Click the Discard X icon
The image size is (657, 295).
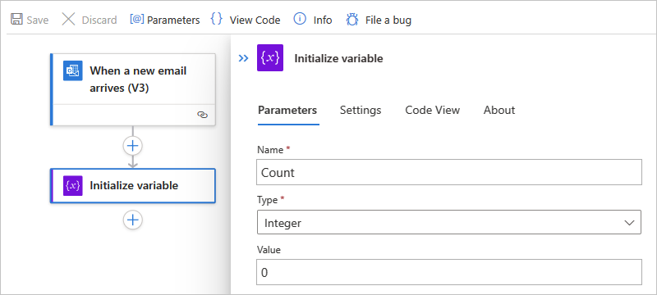coord(68,20)
